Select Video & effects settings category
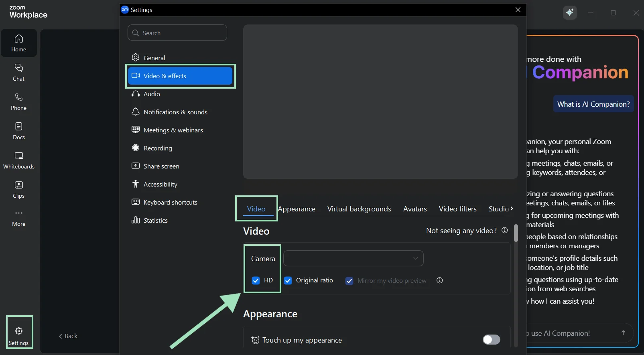The height and width of the screenshot is (355, 644). (x=180, y=76)
